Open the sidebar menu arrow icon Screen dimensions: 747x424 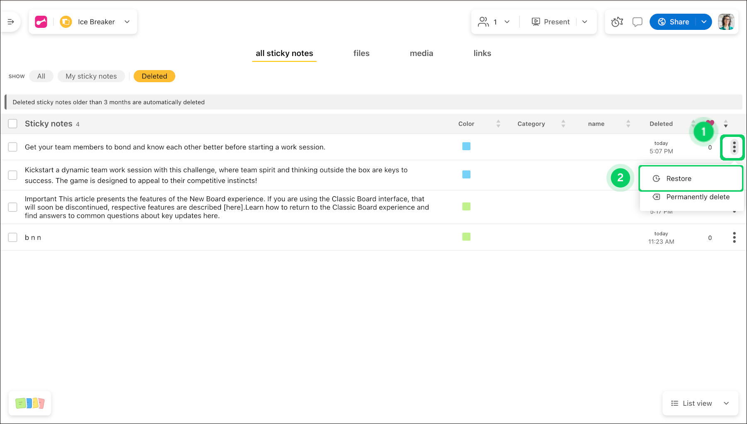[11, 22]
